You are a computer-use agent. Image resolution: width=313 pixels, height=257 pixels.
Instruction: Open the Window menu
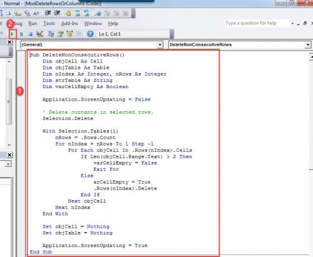pos(93,23)
